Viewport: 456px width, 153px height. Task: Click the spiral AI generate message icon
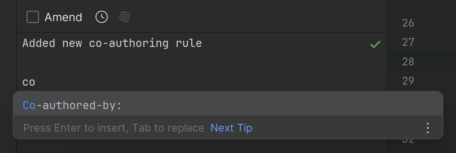point(125,17)
